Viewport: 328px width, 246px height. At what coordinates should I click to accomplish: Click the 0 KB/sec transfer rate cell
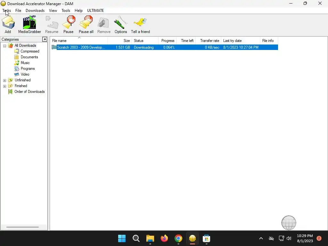(212, 47)
